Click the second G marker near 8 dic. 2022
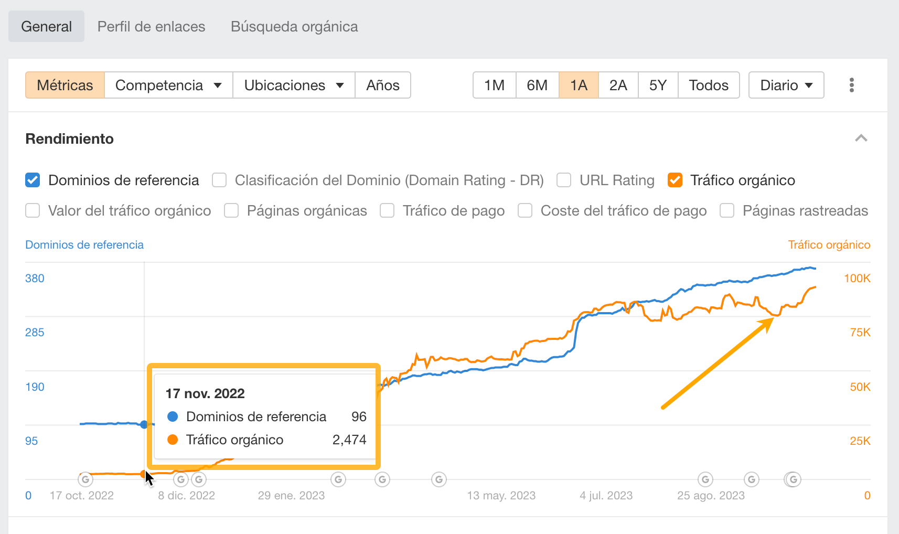The width and height of the screenshot is (899, 534). (199, 479)
